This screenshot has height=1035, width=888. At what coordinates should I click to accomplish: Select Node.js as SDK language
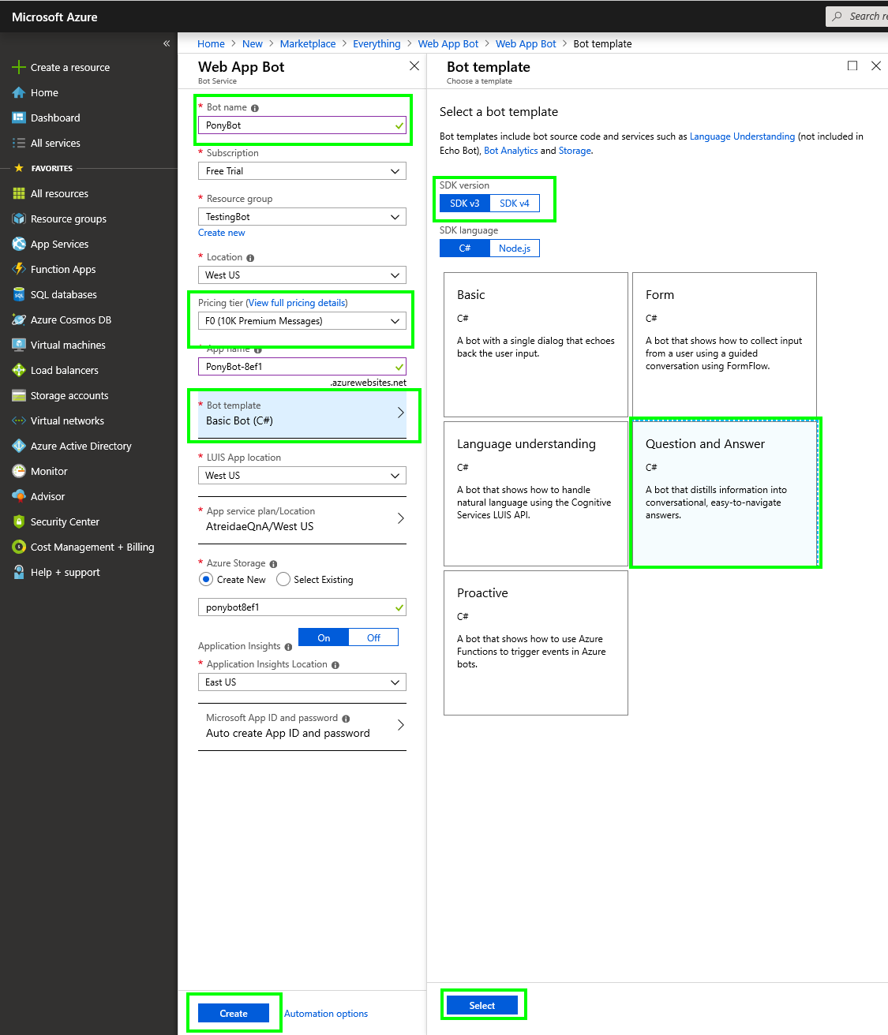click(x=515, y=248)
